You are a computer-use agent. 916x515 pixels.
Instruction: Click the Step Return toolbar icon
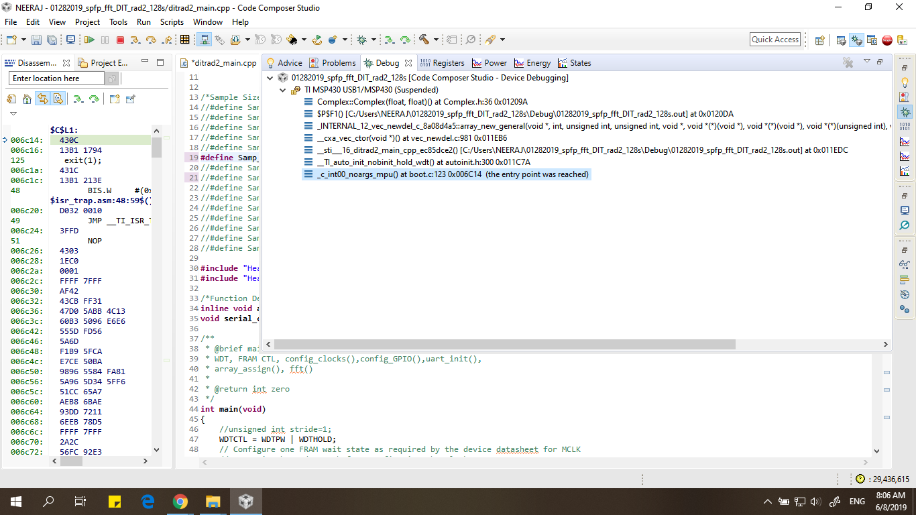click(168, 40)
